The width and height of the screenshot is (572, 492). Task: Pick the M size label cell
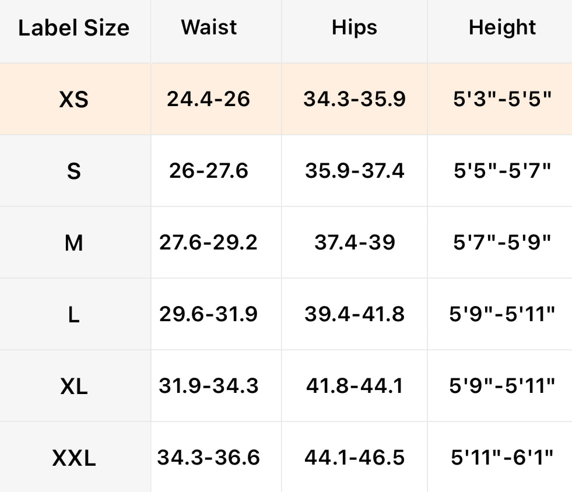(74, 243)
